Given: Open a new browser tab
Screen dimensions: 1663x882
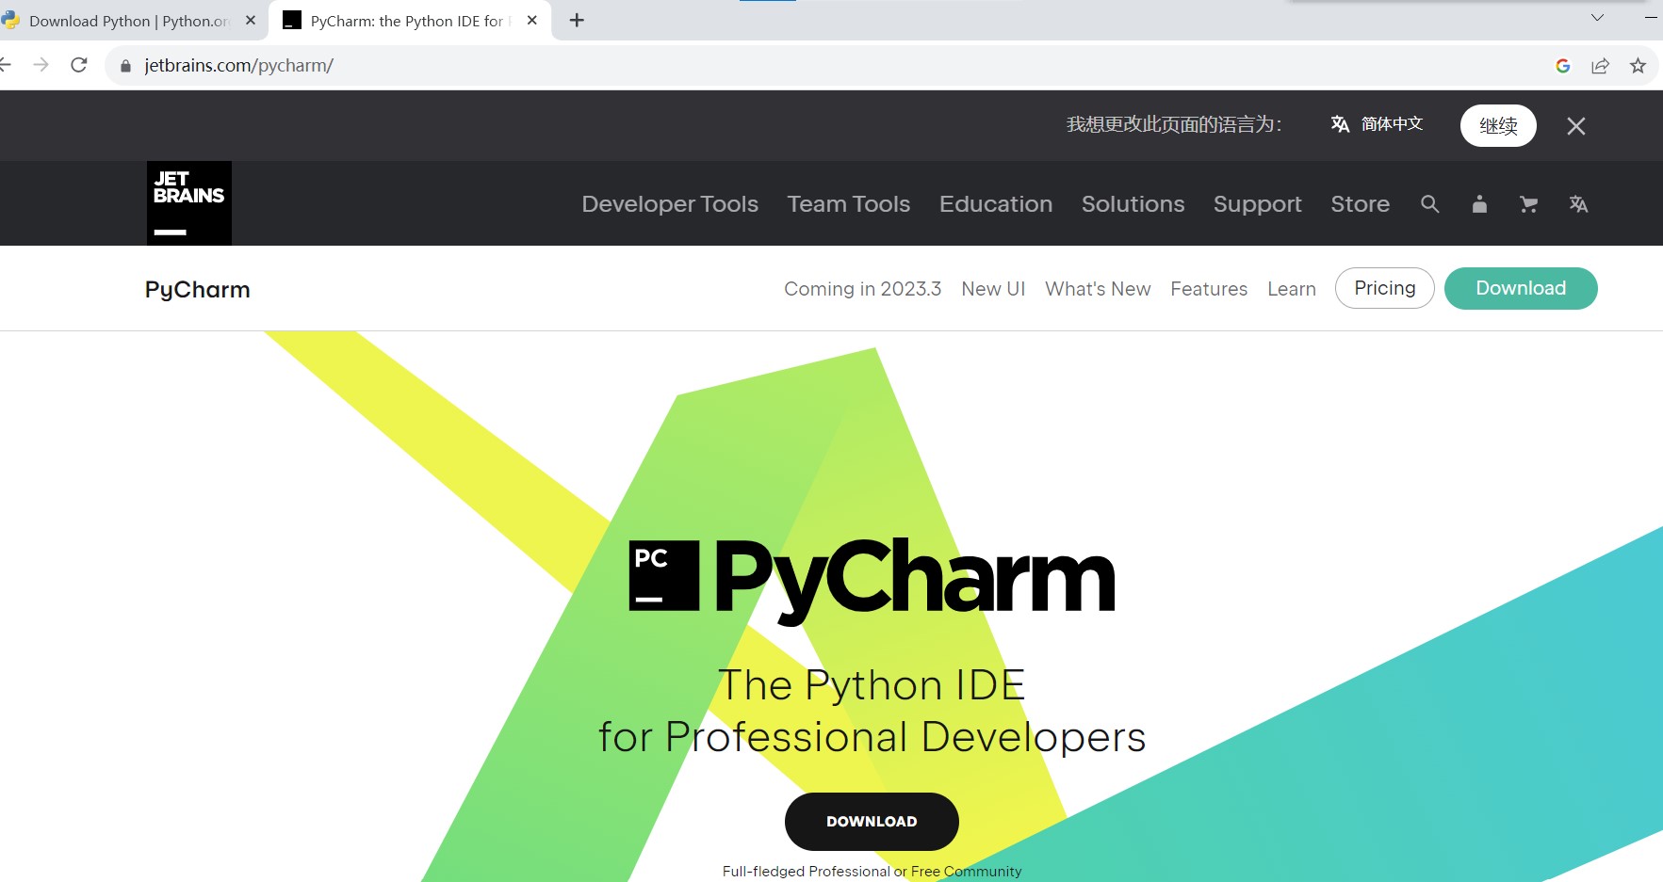Looking at the screenshot, I should coord(577,21).
